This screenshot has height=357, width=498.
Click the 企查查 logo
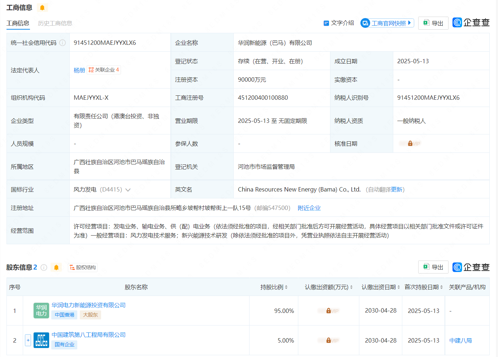(471, 22)
